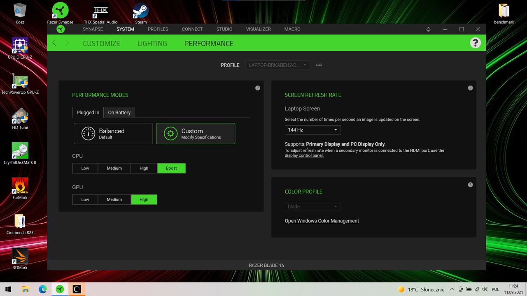Show Performance Modes help tooltip icon
This screenshot has width=527, height=296.
[258, 88]
